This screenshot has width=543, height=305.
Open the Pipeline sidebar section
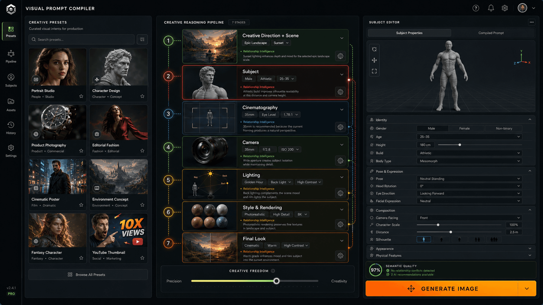pos(11,56)
